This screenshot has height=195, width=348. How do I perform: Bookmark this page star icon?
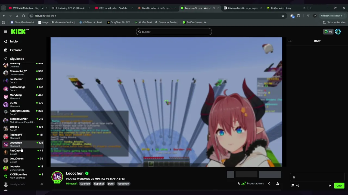tap(283, 16)
